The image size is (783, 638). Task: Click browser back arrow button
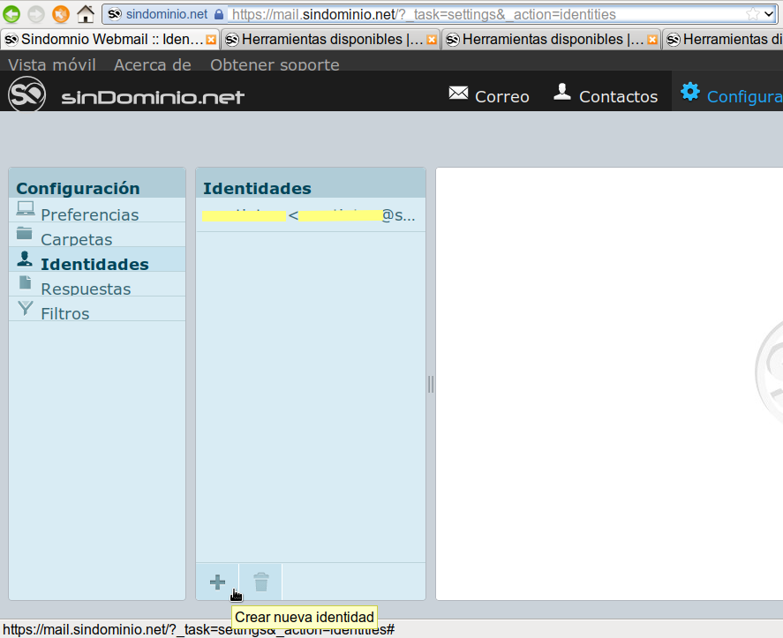[x=12, y=14]
